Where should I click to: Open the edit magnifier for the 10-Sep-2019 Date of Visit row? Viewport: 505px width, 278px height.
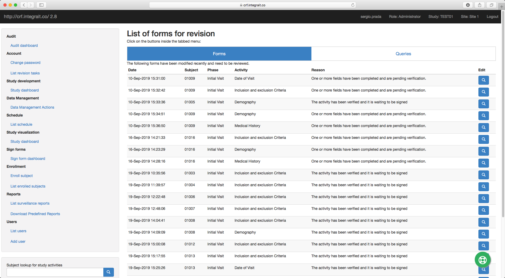483,80
